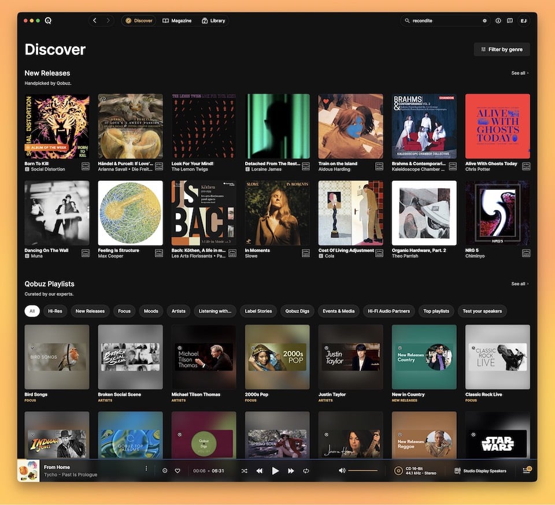Select the Top playlists filter tab
The width and height of the screenshot is (555, 505).
(x=436, y=311)
